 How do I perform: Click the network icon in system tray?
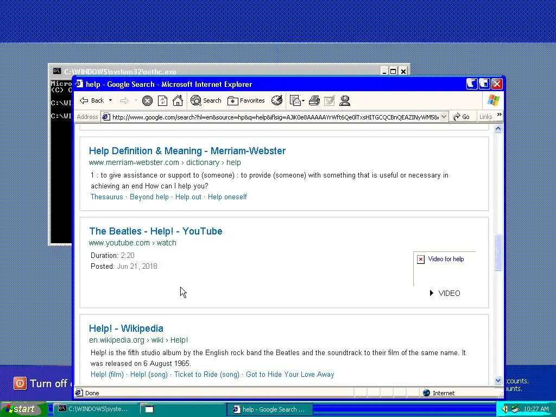tap(515, 409)
